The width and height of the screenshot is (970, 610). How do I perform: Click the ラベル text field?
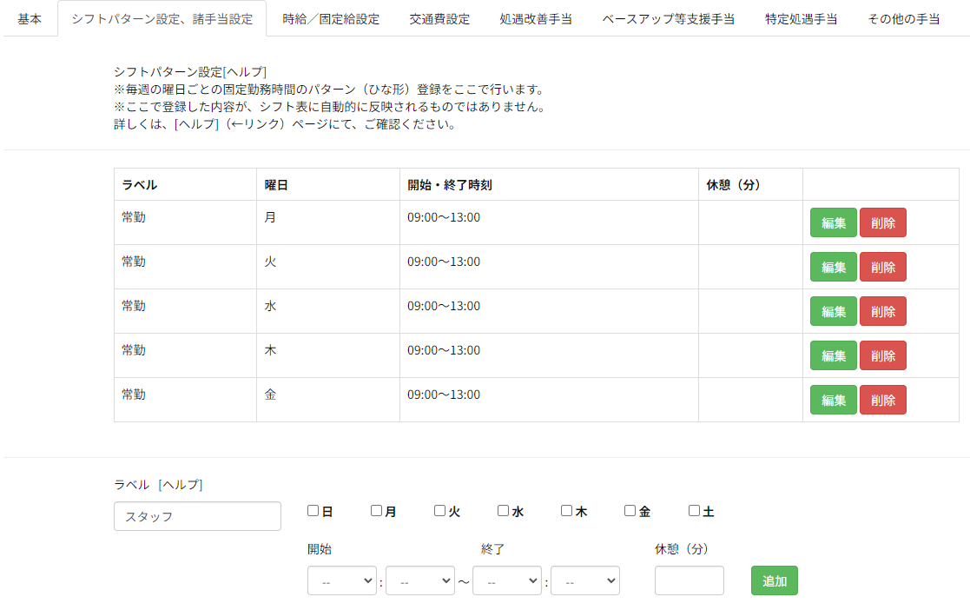[x=197, y=516]
